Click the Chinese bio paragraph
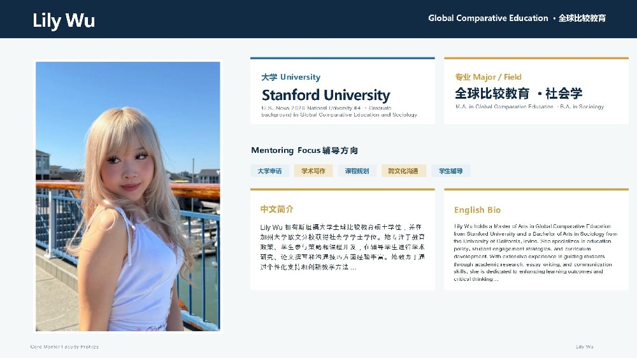This screenshot has width=637, height=358. 343,247
